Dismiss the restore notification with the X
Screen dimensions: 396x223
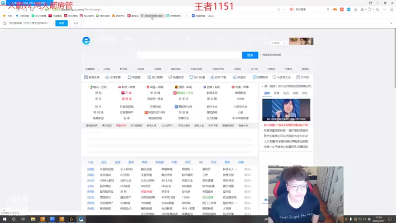(391, 23)
